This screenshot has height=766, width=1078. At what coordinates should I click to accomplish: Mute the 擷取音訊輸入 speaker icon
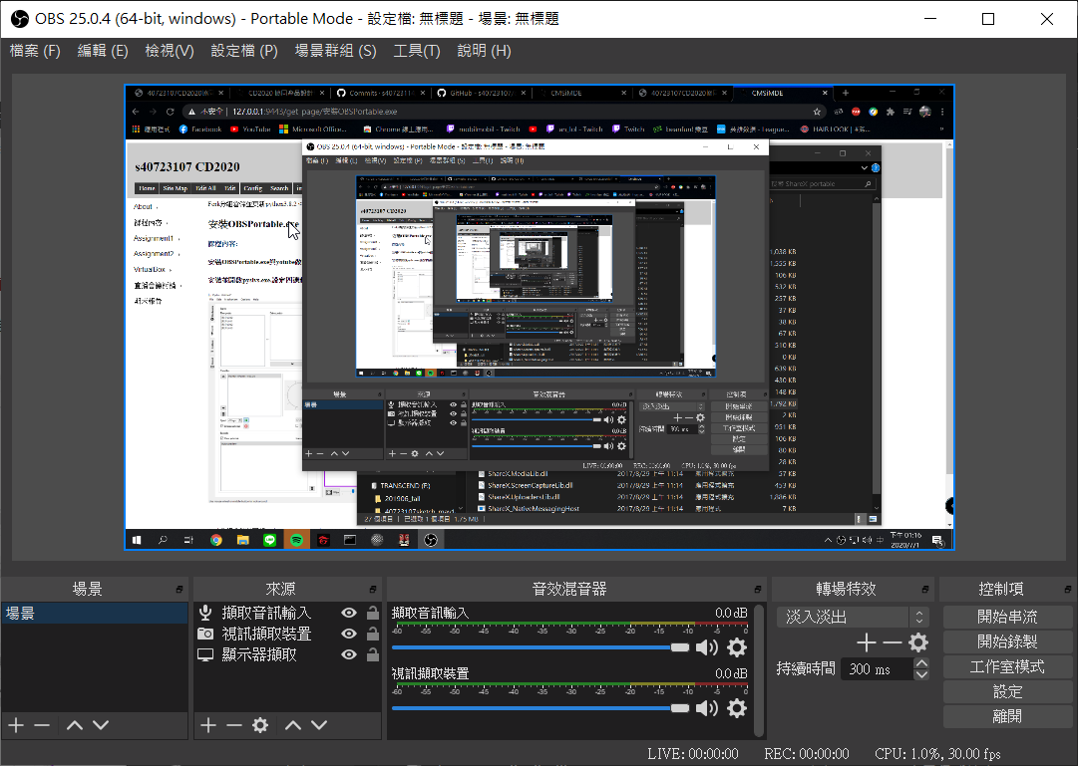(707, 647)
